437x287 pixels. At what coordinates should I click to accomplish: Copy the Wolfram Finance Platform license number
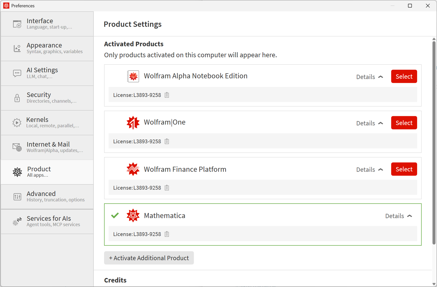tap(167, 188)
